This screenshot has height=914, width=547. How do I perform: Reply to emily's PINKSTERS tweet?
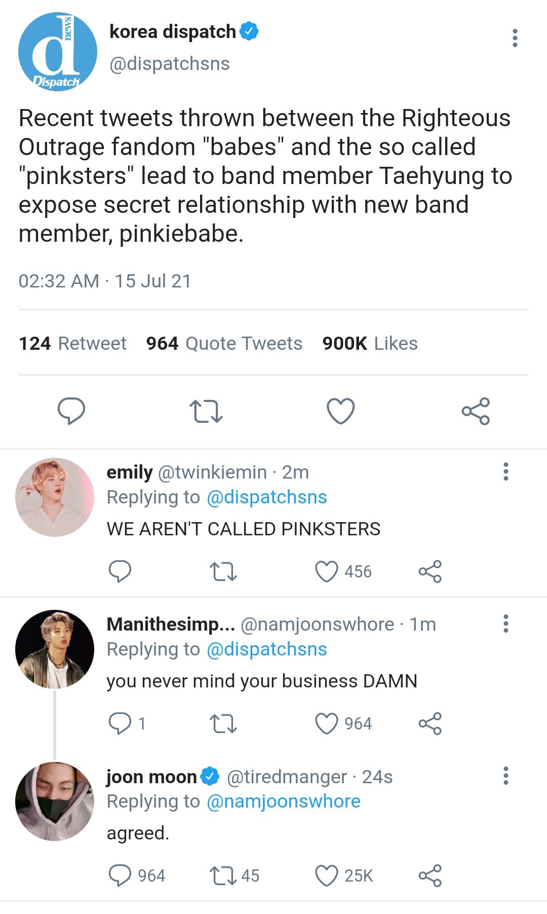pos(120,571)
